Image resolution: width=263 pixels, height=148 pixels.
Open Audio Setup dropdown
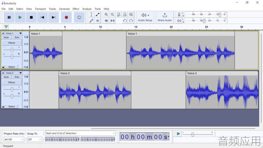pyautogui.click(x=145, y=17)
